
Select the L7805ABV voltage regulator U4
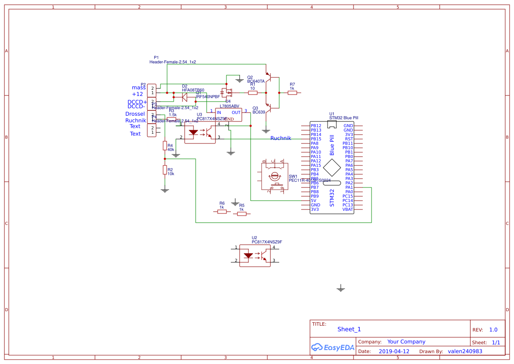pyautogui.click(x=229, y=114)
